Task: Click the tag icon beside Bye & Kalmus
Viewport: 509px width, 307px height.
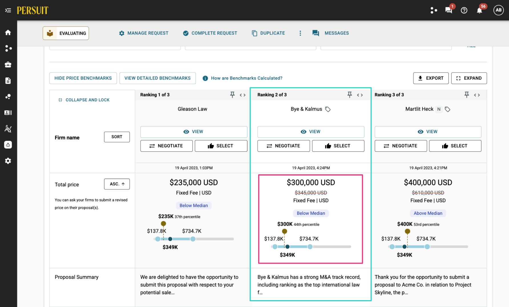Action: point(328,109)
